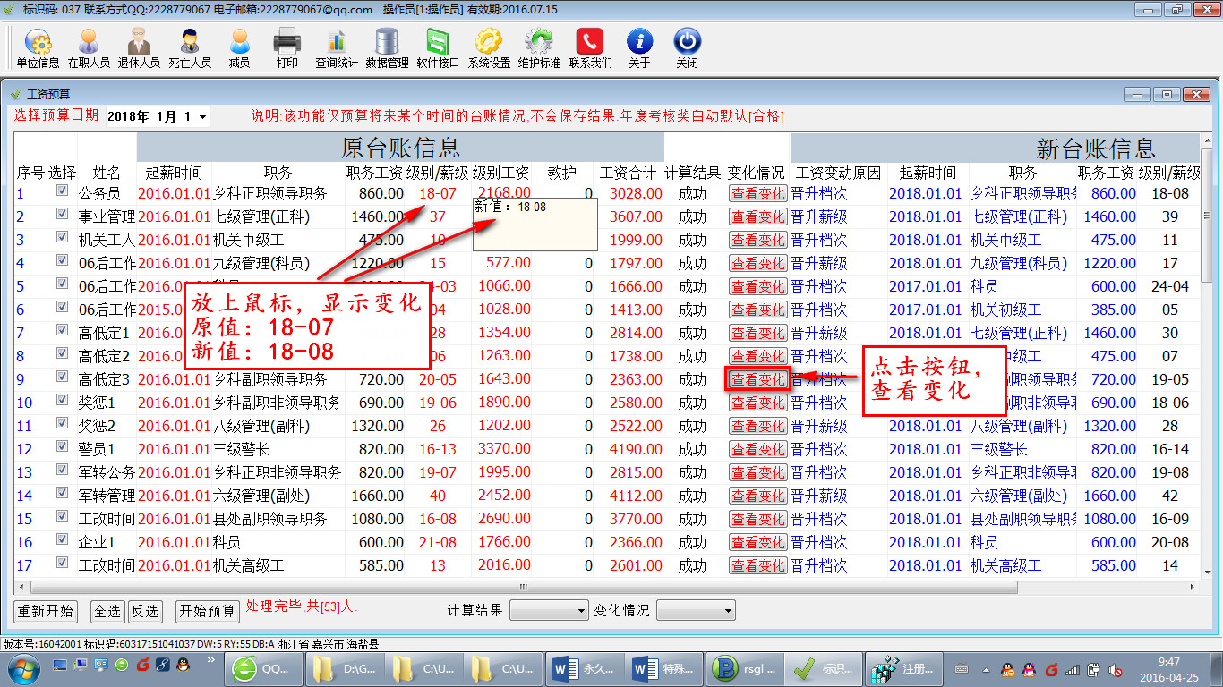Screen dimensions: 1223x687
Task: Toggle checkbox for row 11 奖惩2
Action: click(x=62, y=424)
